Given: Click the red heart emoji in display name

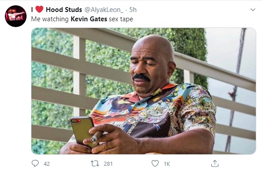Looking at the screenshot, I should (39, 9).
